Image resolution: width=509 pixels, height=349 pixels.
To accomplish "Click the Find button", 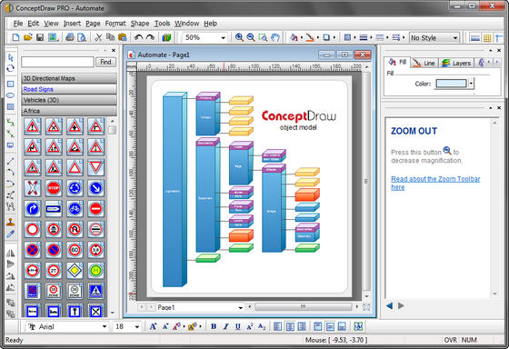I will (105, 62).
